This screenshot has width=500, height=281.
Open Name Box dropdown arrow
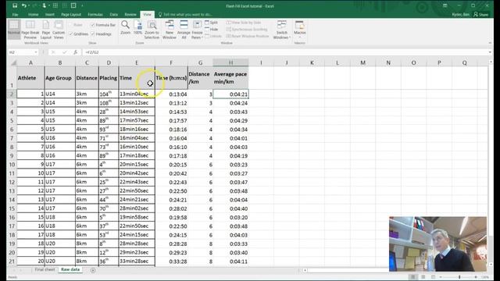[x=36, y=52]
